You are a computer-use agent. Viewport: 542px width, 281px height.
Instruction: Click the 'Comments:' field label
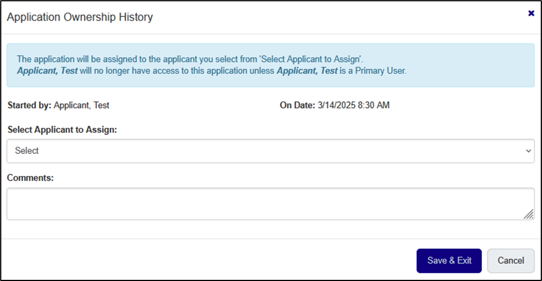(x=30, y=178)
